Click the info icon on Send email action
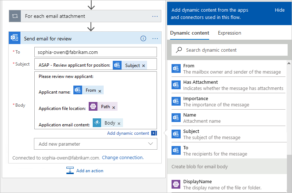 click(x=143, y=39)
